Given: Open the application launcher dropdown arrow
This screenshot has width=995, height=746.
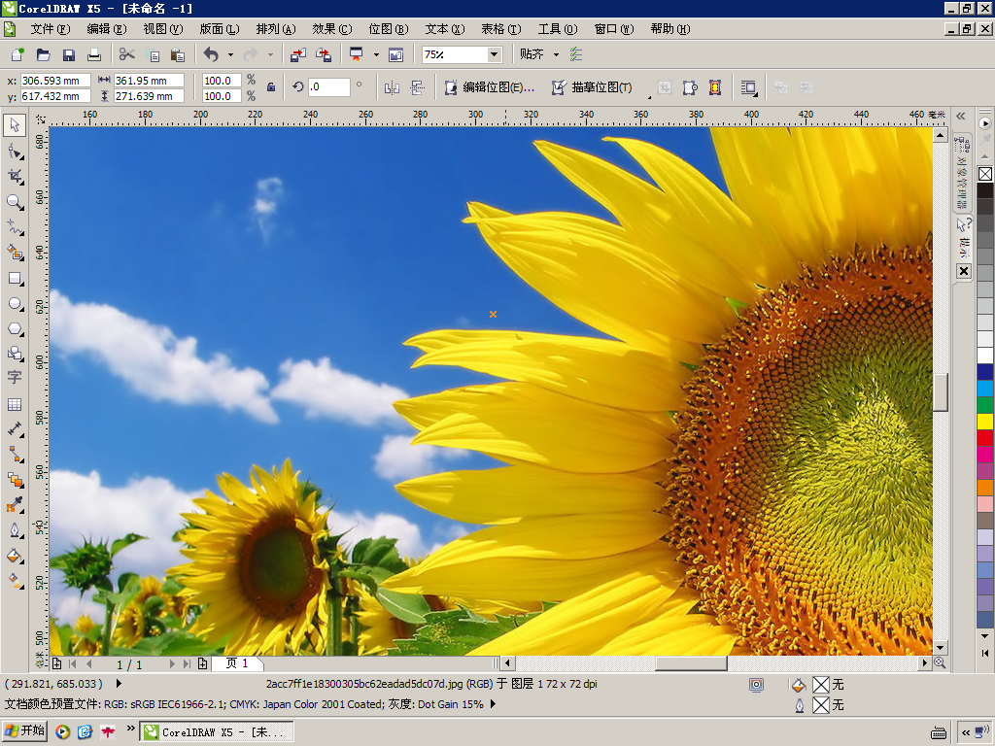Looking at the screenshot, I should 376,54.
